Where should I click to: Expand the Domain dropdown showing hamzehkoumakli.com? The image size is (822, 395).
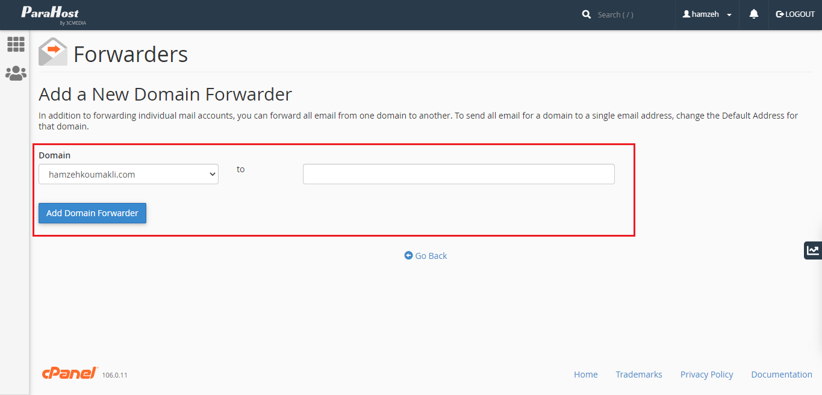(128, 175)
